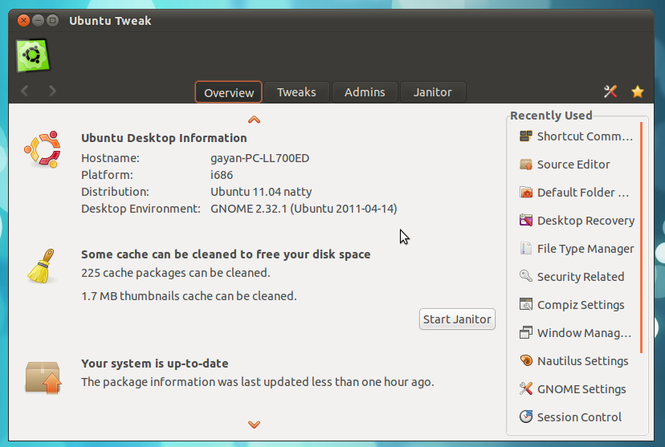
Task: Click the Start Janitor button
Action: point(457,319)
